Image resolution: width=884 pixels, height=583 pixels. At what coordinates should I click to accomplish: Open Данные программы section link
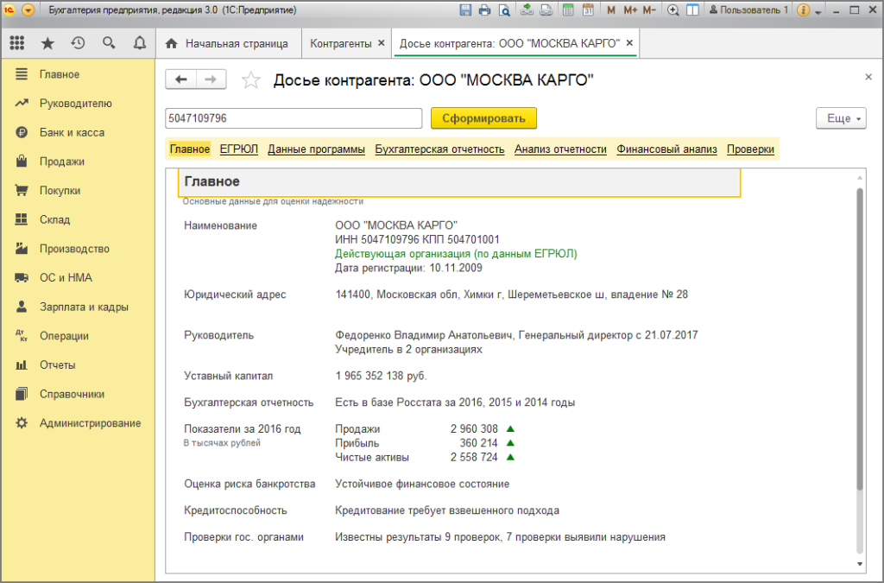click(x=316, y=149)
